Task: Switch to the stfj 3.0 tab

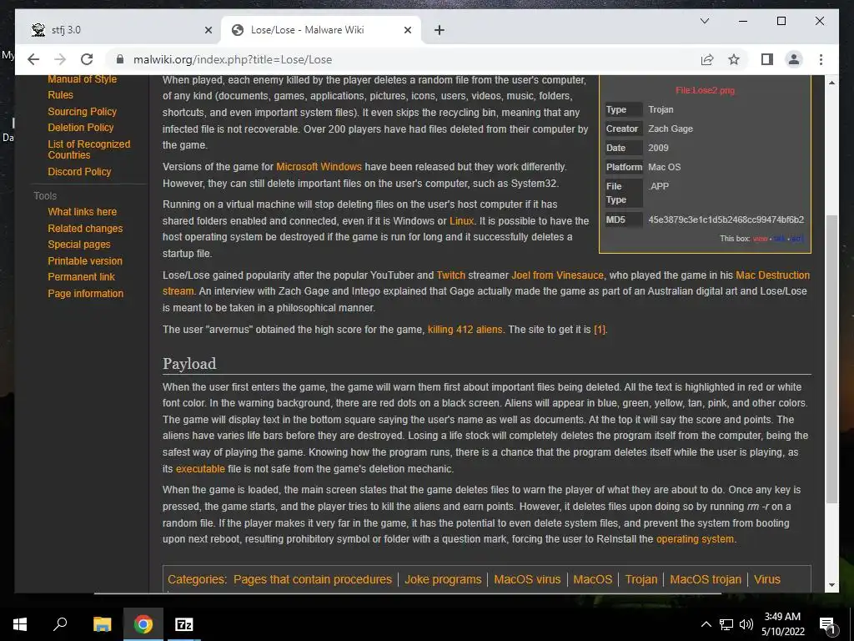Action: (120, 30)
